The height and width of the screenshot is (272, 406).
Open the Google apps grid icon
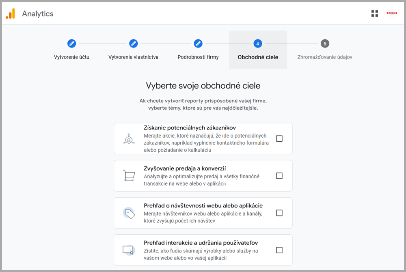pos(374,13)
